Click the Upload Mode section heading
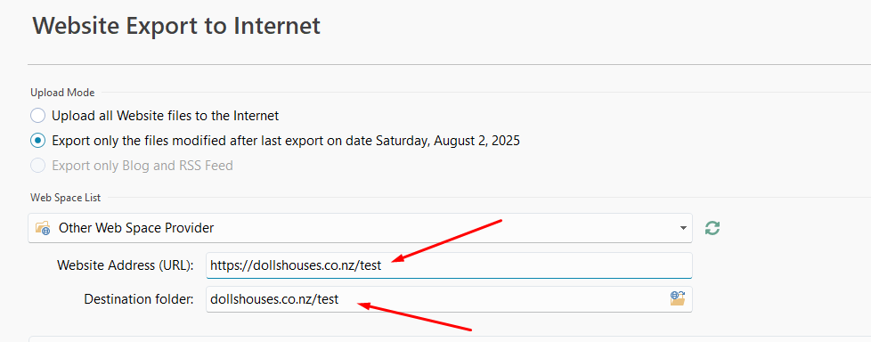Viewport: 871px width, 342px height. pyautogui.click(x=62, y=93)
